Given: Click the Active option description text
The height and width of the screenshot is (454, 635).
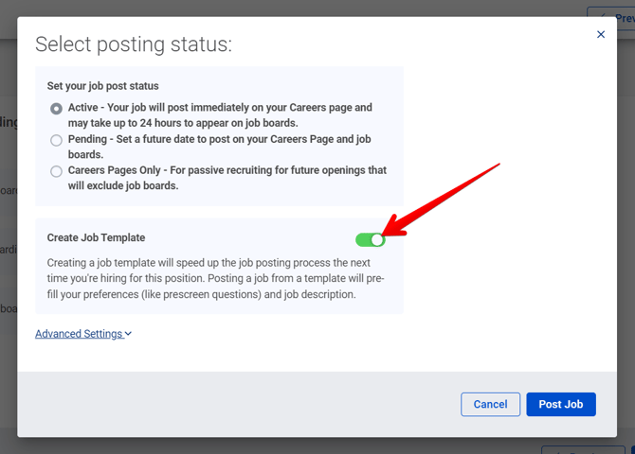Looking at the screenshot, I should coord(220,115).
